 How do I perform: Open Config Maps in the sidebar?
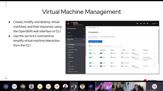71,57
